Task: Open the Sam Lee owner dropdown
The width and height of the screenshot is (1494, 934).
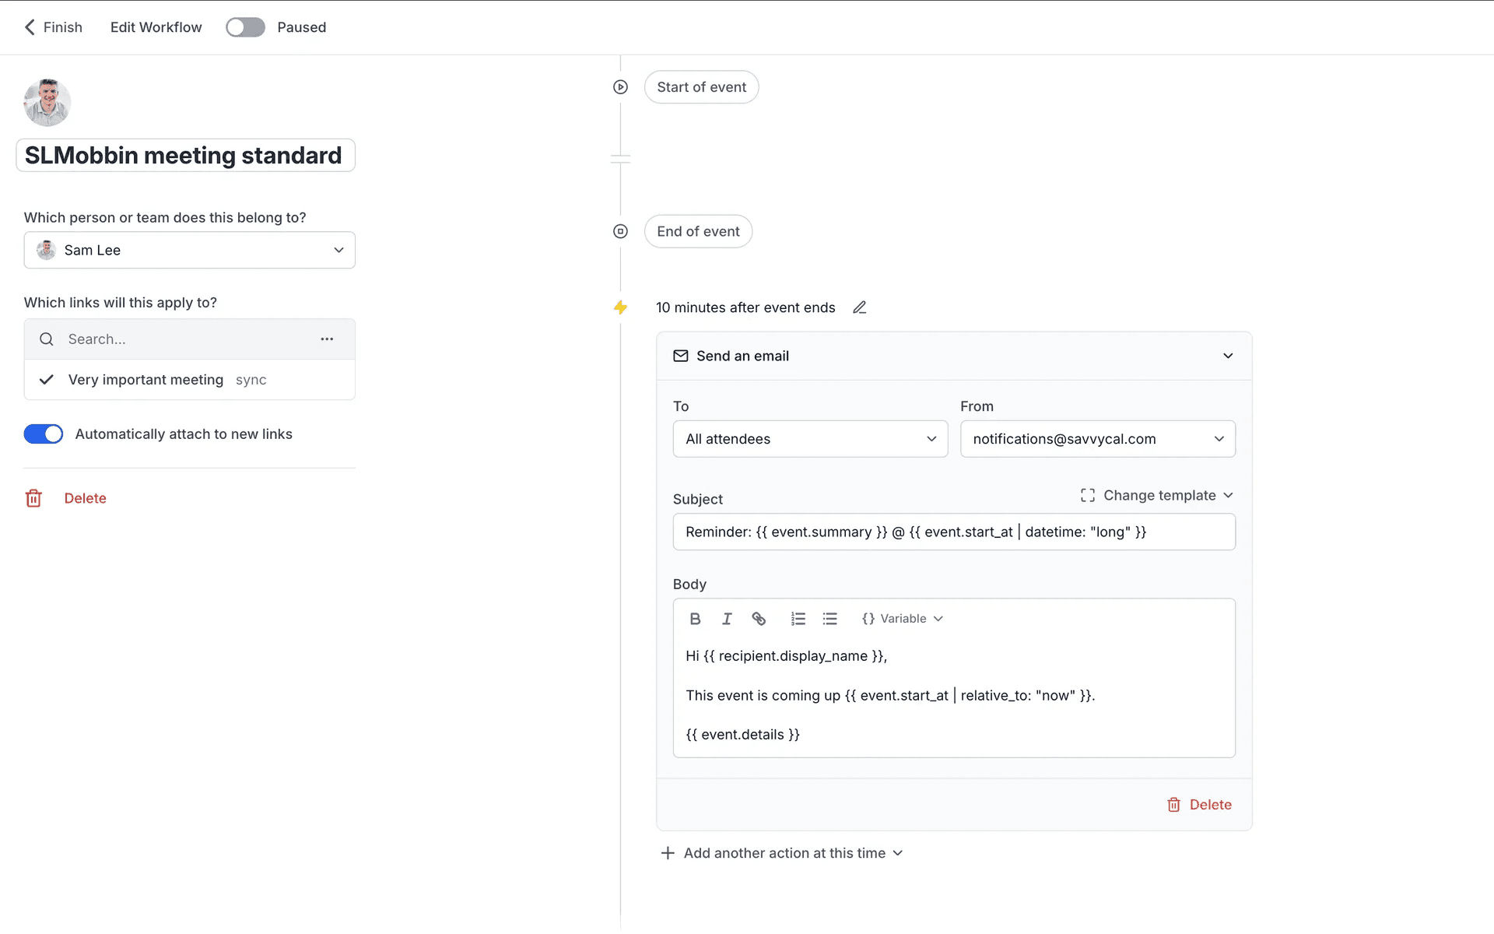Action: (x=189, y=250)
